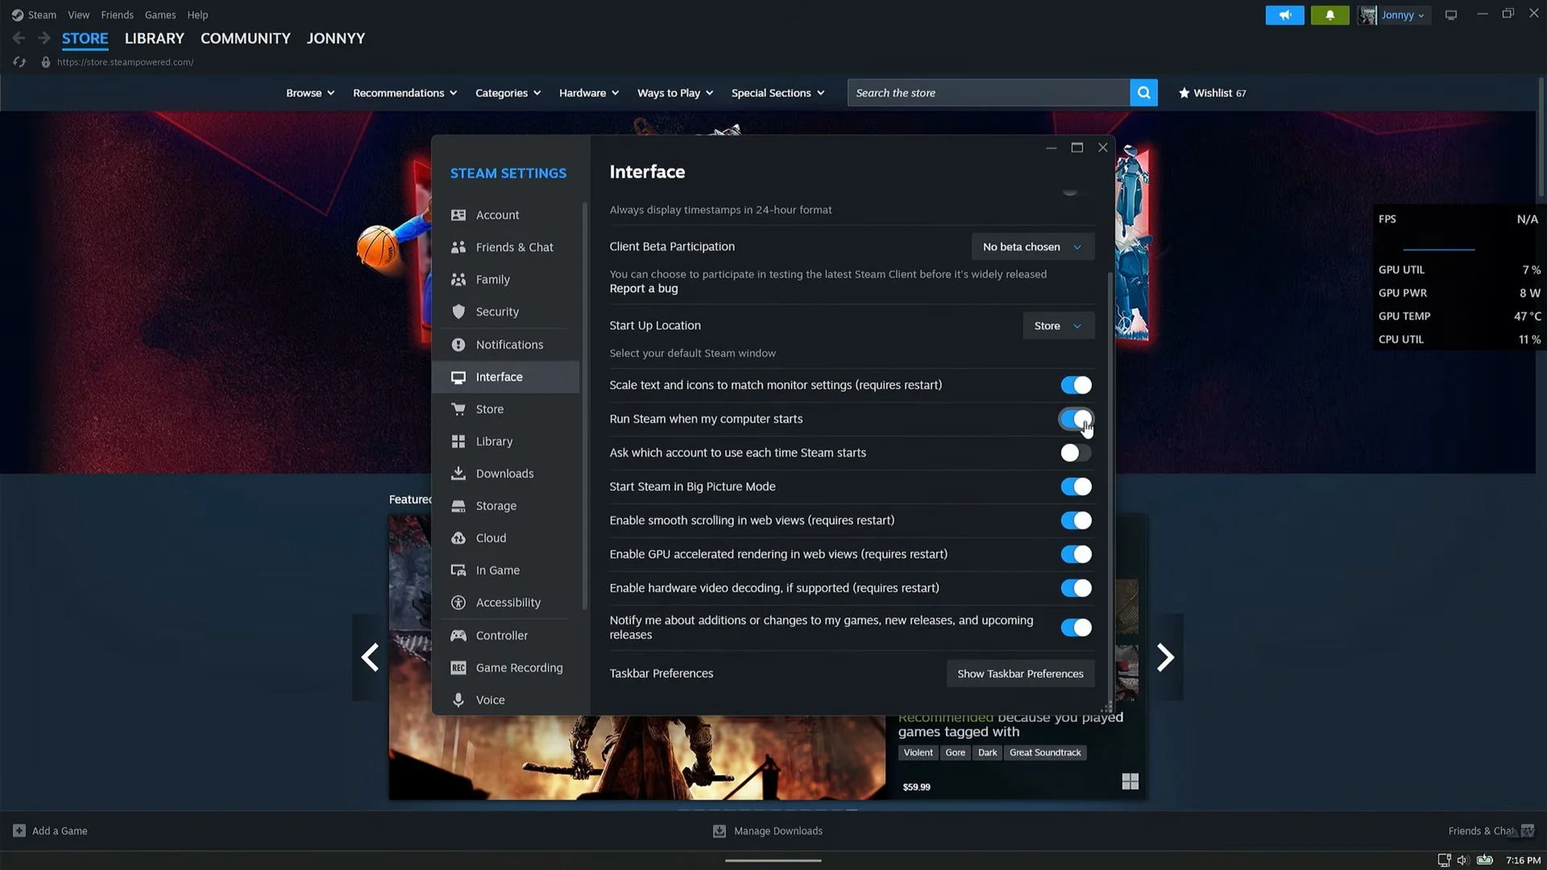Open the notifications bell icon

[1329, 15]
